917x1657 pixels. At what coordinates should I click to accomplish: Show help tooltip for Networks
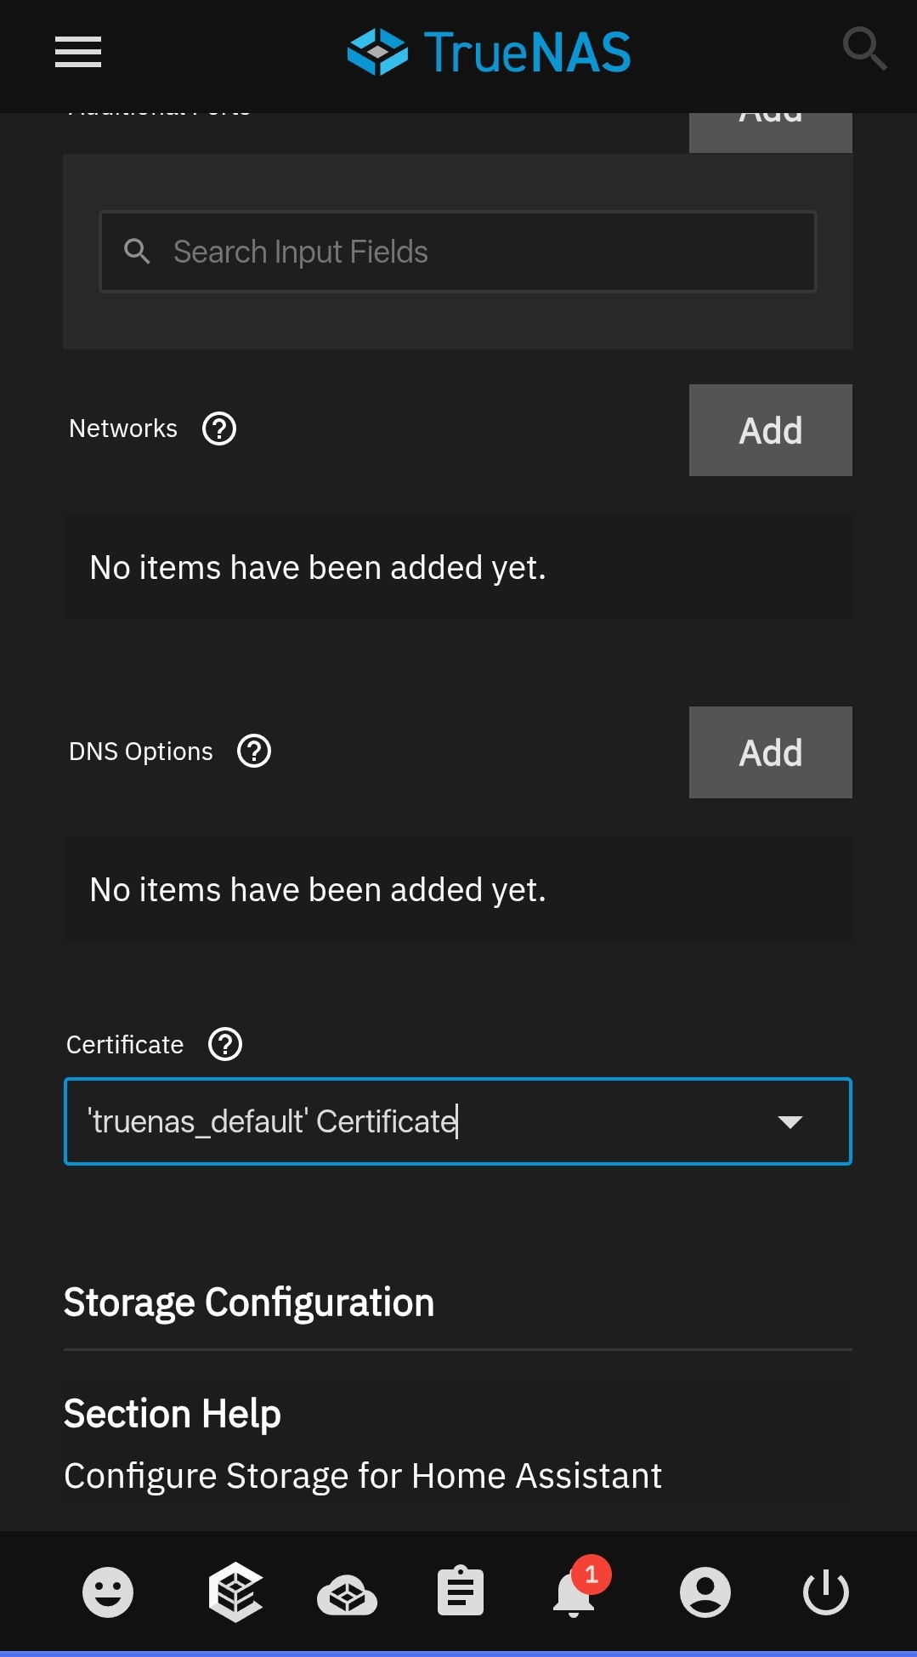tap(219, 428)
